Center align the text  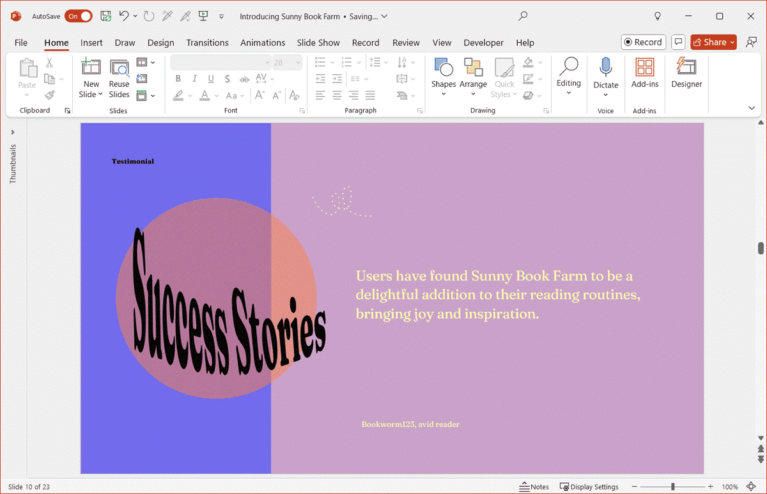337,95
